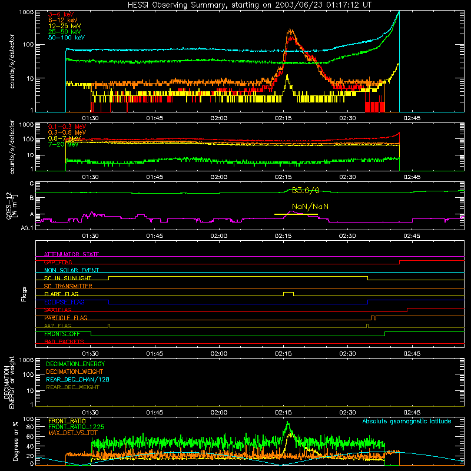Click the "12-25 keV" legend entry
Screen dimensions: 471x471
64,26
